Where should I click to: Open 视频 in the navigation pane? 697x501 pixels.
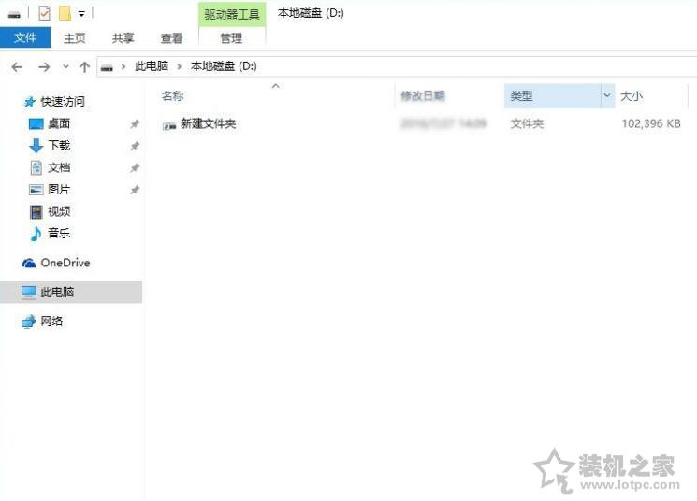click(x=59, y=211)
